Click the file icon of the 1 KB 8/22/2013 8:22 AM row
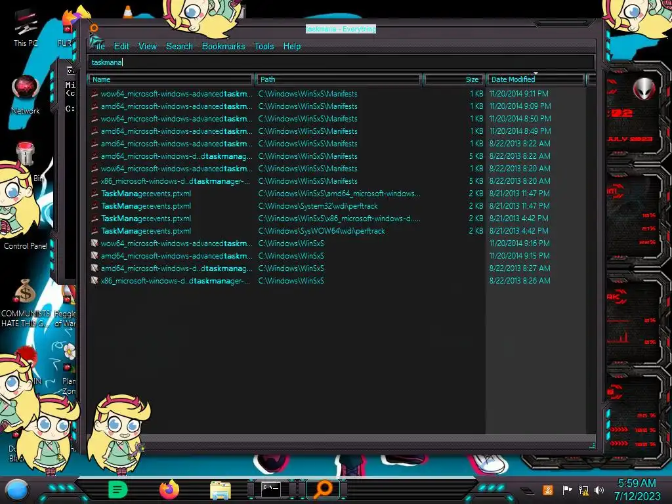The image size is (672, 504). tap(94, 144)
